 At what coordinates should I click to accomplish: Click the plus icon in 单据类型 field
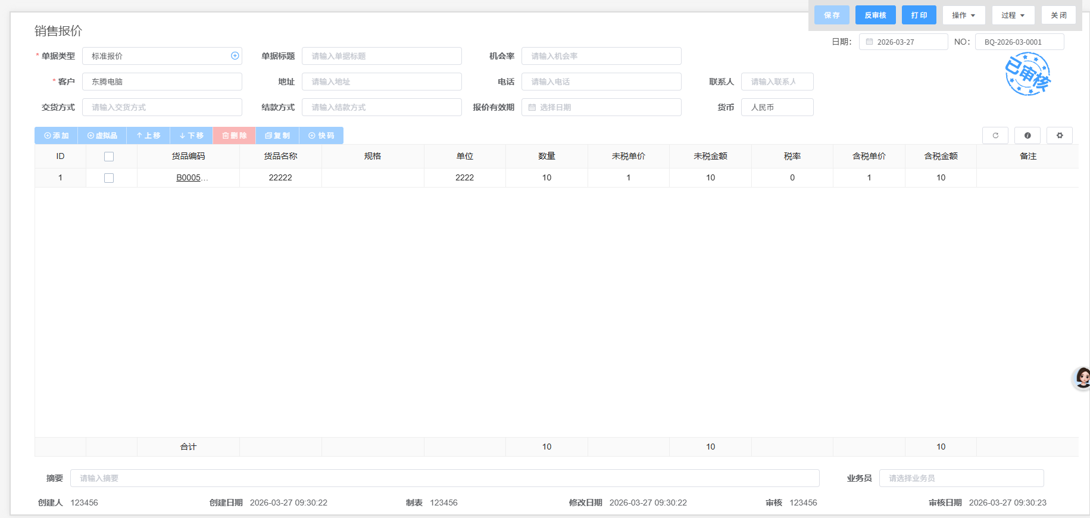(x=235, y=56)
